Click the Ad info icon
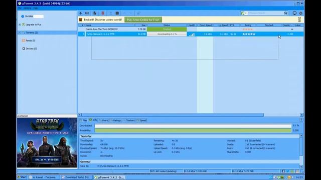Screen dimensions: 321x180 click(299, 20)
